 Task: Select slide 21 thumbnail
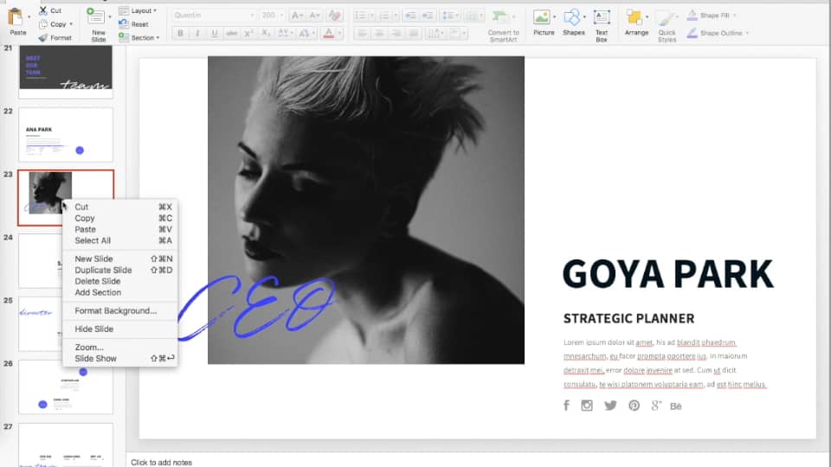click(x=66, y=71)
